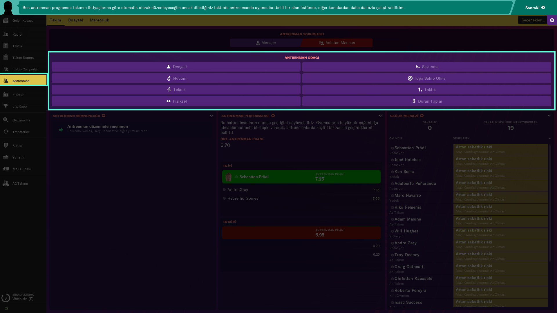The width and height of the screenshot is (557, 313).
Task: Open the Mali Durum finance icon
Action: click(x=6, y=169)
